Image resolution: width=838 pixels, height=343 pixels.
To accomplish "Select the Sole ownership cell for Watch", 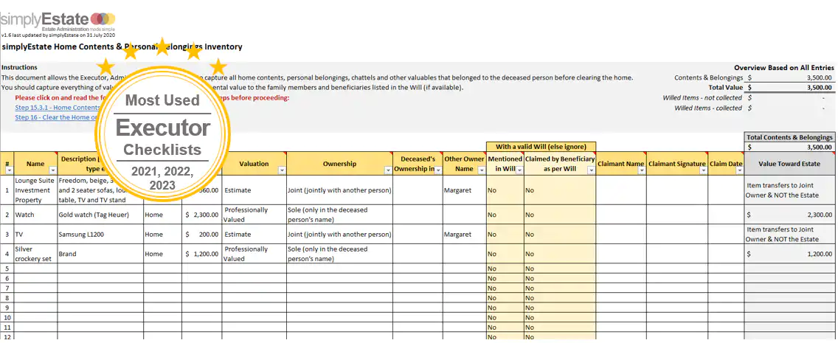I will pos(339,214).
